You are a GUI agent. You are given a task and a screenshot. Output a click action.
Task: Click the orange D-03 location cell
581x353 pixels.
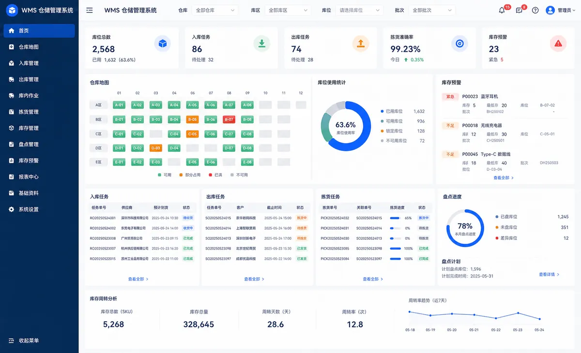[x=156, y=148]
